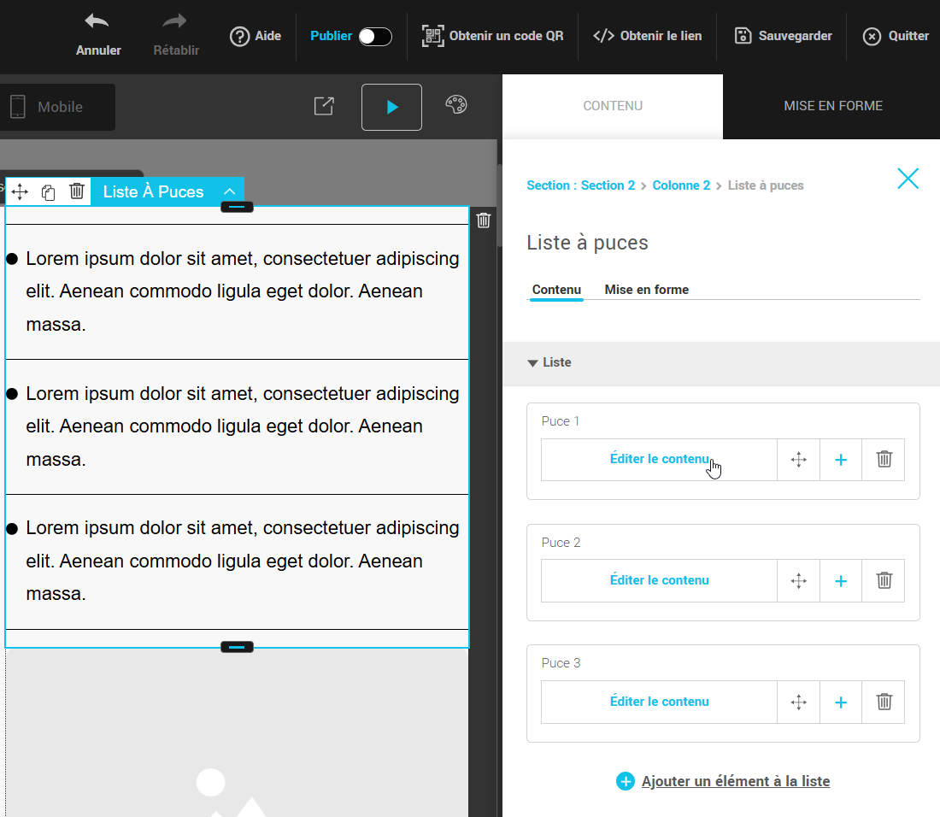Image resolution: width=940 pixels, height=817 pixels.
Task: Open the Mobile device selector
Action: pyautogui.click(x=56, y=107)
